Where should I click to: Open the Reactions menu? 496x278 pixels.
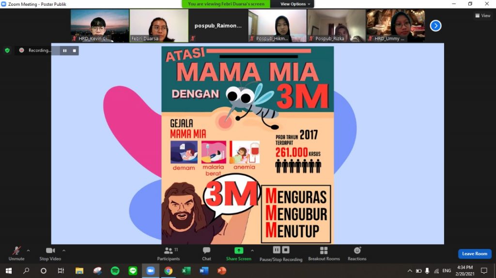(357, 254)
